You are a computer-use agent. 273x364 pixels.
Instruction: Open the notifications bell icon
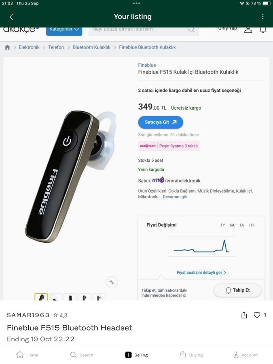pos(263,30)
